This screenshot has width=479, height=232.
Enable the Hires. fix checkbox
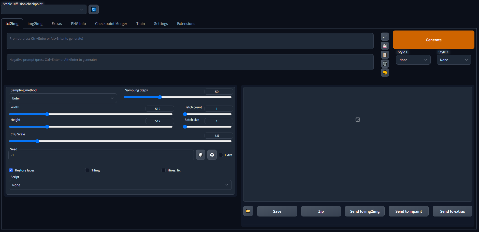(x=164, y=170)
